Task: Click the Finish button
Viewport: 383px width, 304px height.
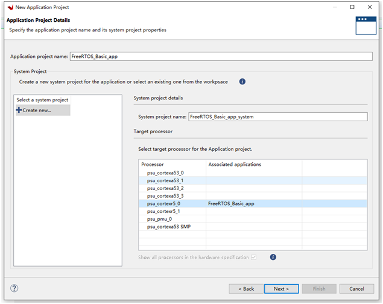Action: [319, 289]
